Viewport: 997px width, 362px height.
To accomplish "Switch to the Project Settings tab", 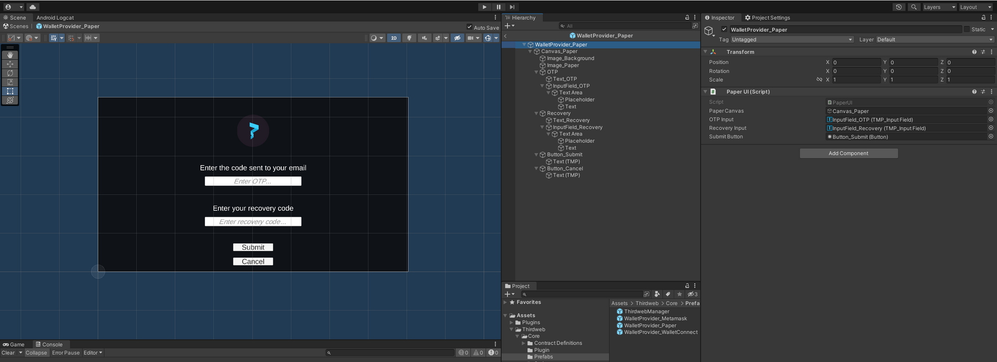I will [x=768, y=17].
